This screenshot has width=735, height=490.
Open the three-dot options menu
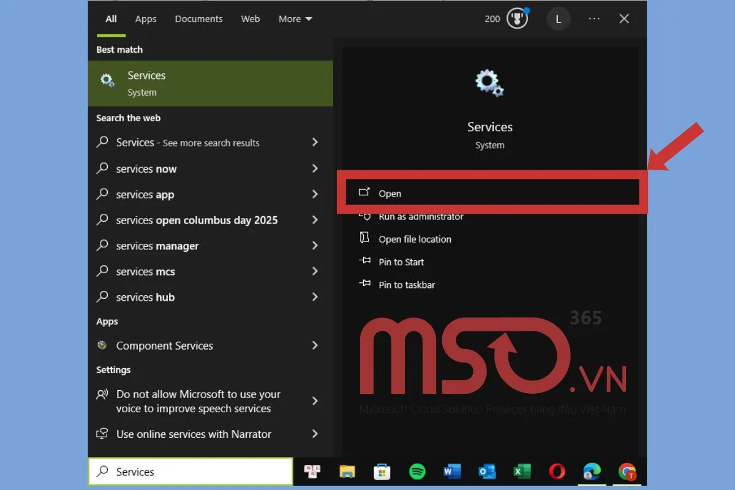click(x=594, y=19)
